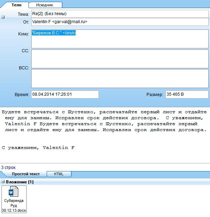This screenshot has height=217, width=210.
Task: Click the Тема label
Action: coord(23,14)
